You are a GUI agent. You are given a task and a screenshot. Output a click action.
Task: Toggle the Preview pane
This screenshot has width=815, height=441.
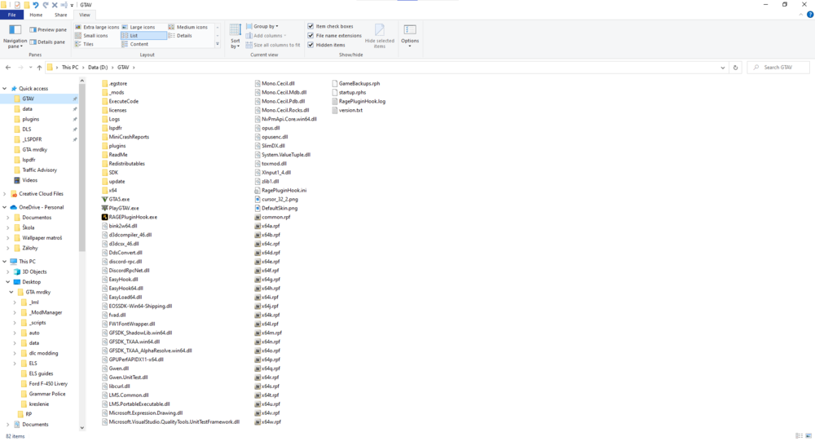coord(48,29)
